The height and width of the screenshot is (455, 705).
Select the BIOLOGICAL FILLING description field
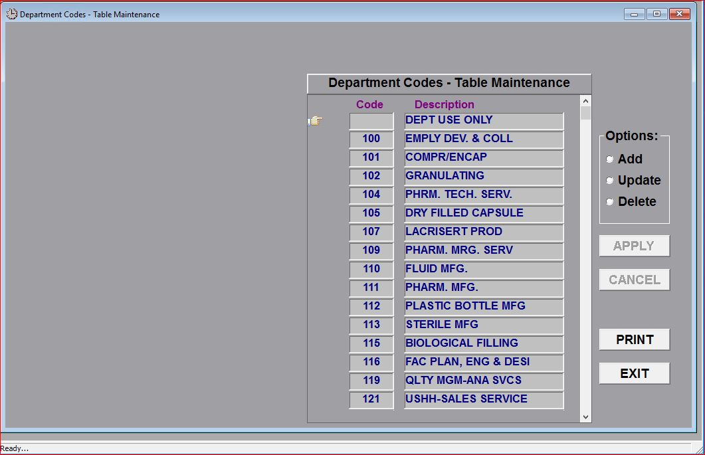pos(484,344)
